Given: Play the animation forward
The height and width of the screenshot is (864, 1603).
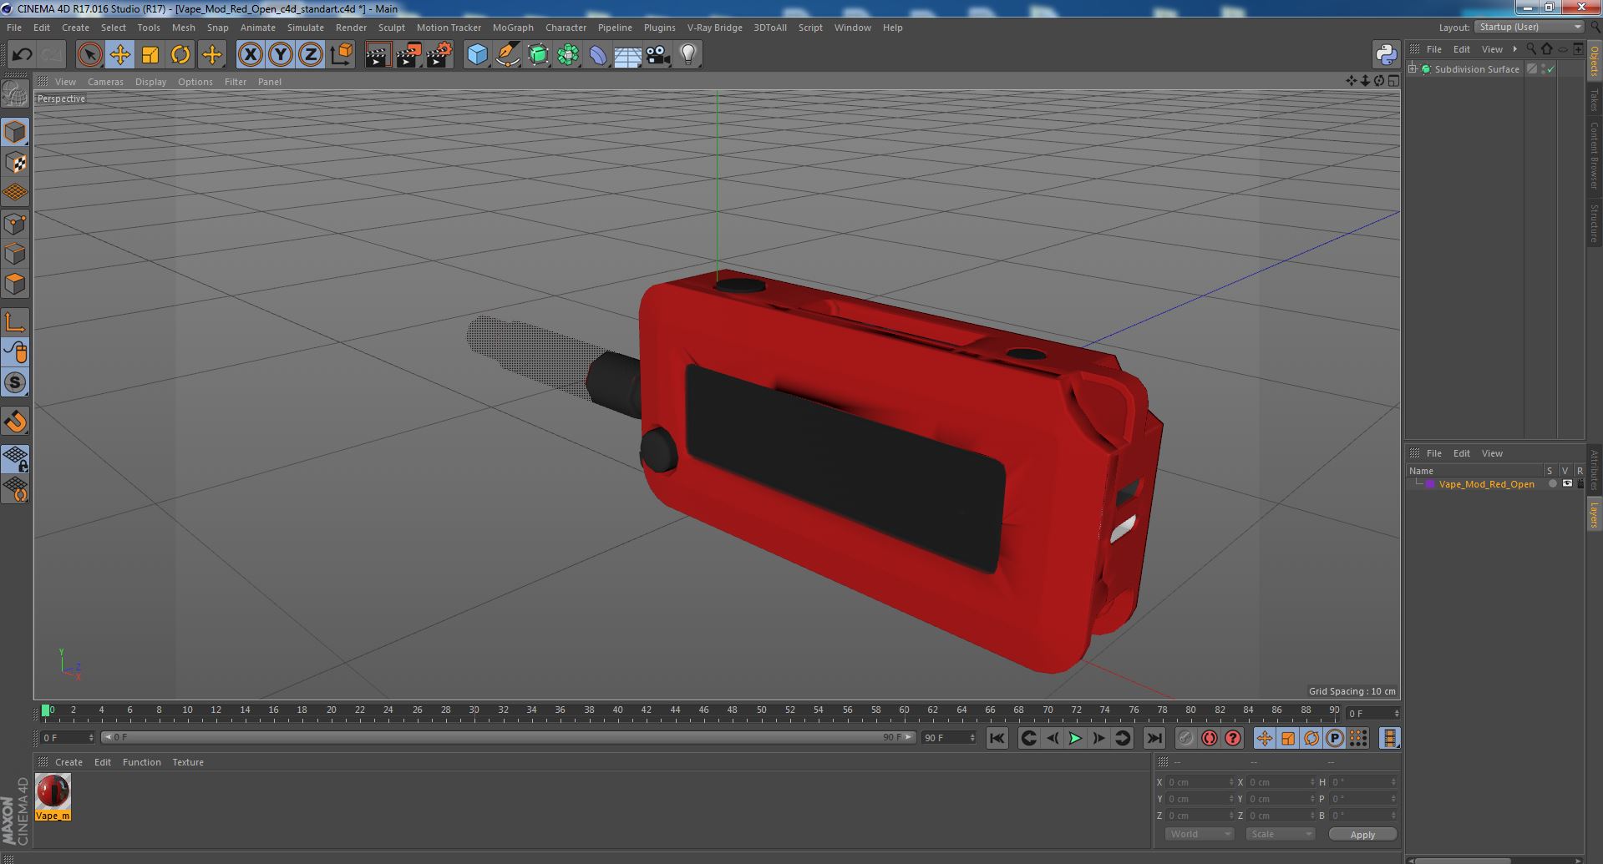Looking at the screenshot, I should coord(1075,738).
